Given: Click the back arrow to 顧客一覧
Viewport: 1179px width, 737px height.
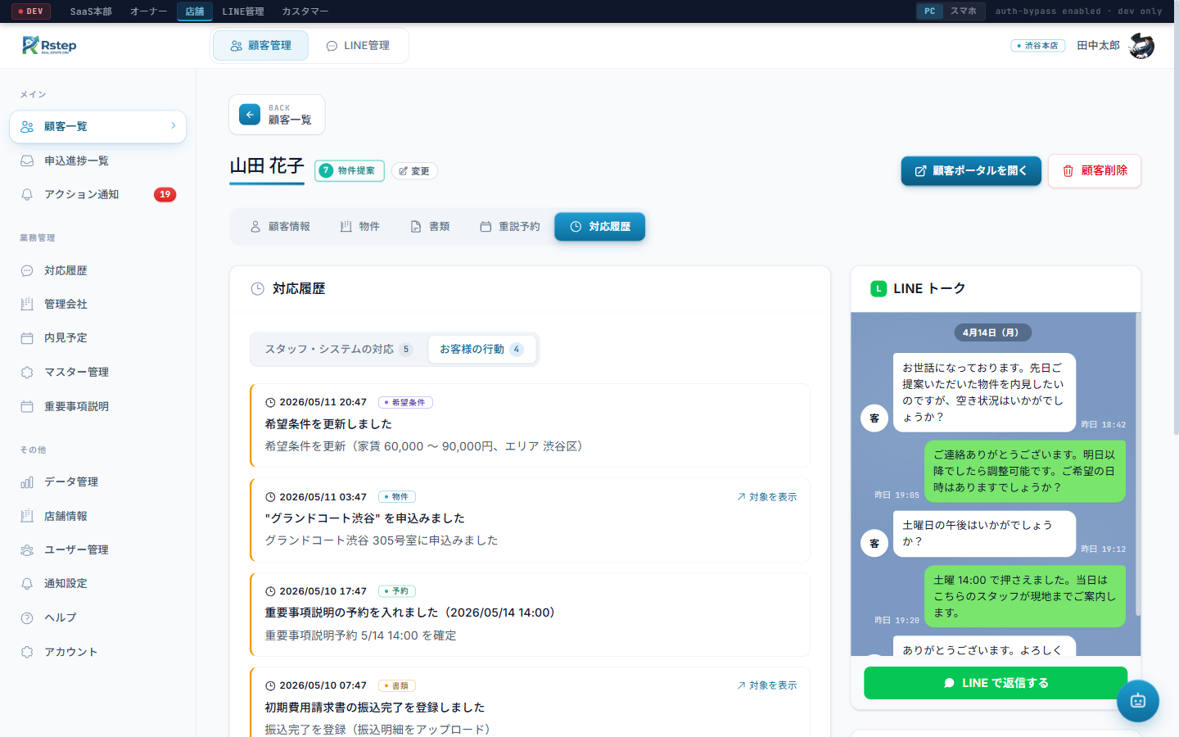Looking at the screenshot, I should (250, 115).
